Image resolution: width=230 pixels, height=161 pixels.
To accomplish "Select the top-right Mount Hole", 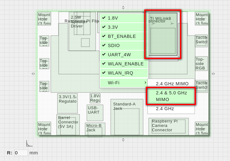I will (202, 19).
